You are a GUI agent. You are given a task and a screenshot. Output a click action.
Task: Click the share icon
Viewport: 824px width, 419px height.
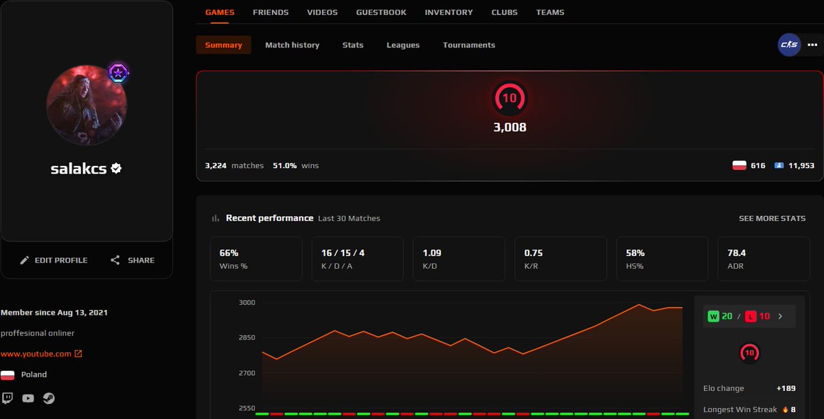point(115,261)
